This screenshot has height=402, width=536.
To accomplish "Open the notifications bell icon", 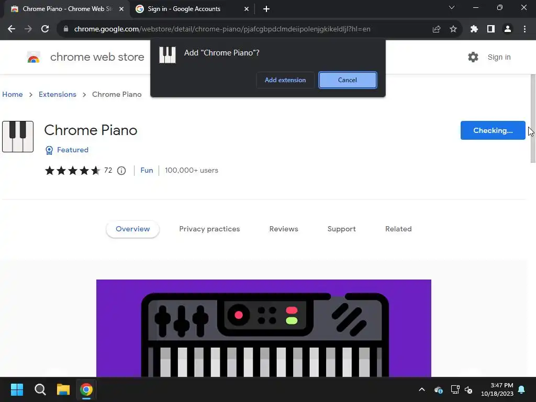I will click(522, 389).
